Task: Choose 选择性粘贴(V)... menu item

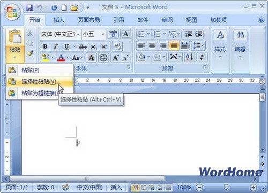Action: (40, 82)
